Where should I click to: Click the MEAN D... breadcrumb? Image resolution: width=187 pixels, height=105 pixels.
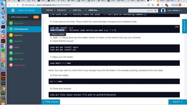[x=62, y=10]
